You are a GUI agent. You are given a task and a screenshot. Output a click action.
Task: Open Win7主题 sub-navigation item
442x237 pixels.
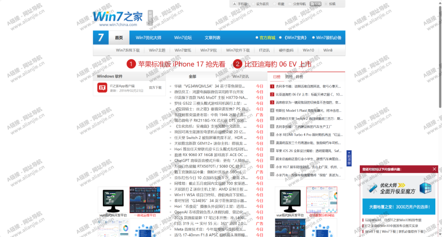pyautogui.click(x=157, y=50)
